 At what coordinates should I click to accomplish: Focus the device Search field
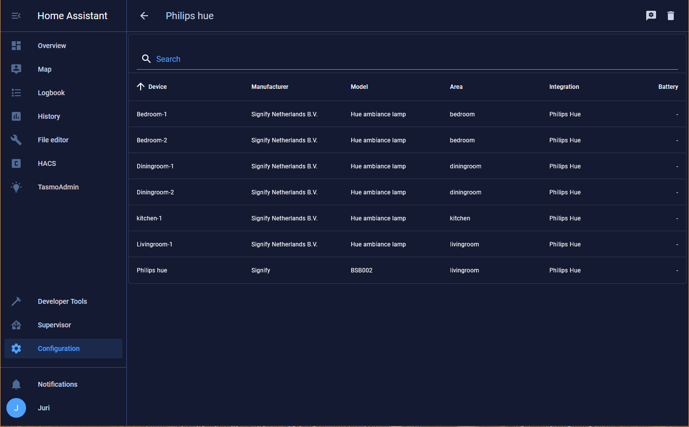[407, 59]
